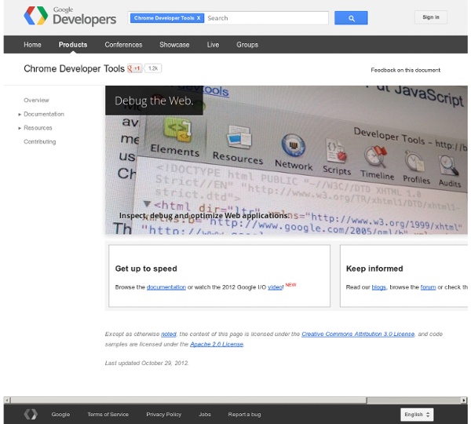
Task: Expand the Resources sidebar arrow
Action: click(x=20, y=128)
